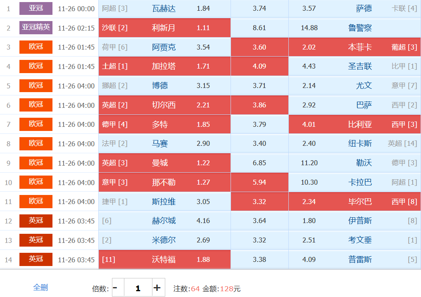
Task: Click the 全删 delete-all link
Action: coord(40,287)
